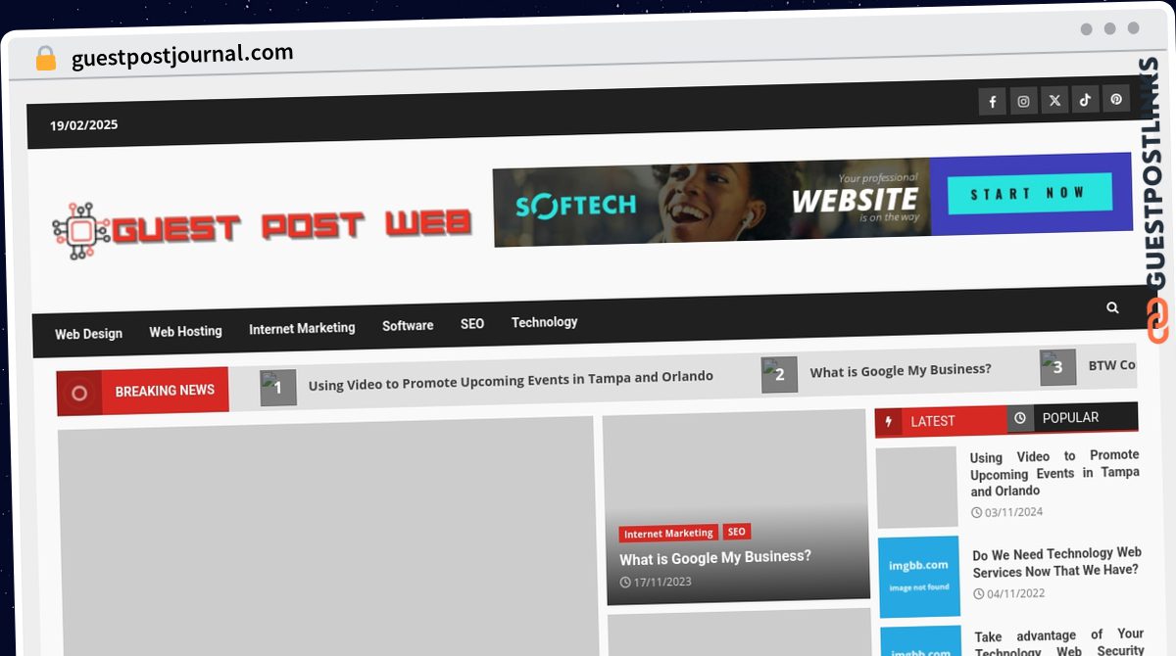Open the Facebook social icon
Image resolution: width=1176 pixels, height=656 pixels.
tap(992, 101)
